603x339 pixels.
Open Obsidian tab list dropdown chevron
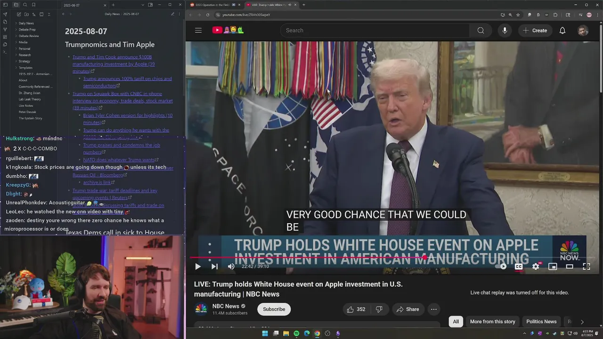(x=143, y=5)
